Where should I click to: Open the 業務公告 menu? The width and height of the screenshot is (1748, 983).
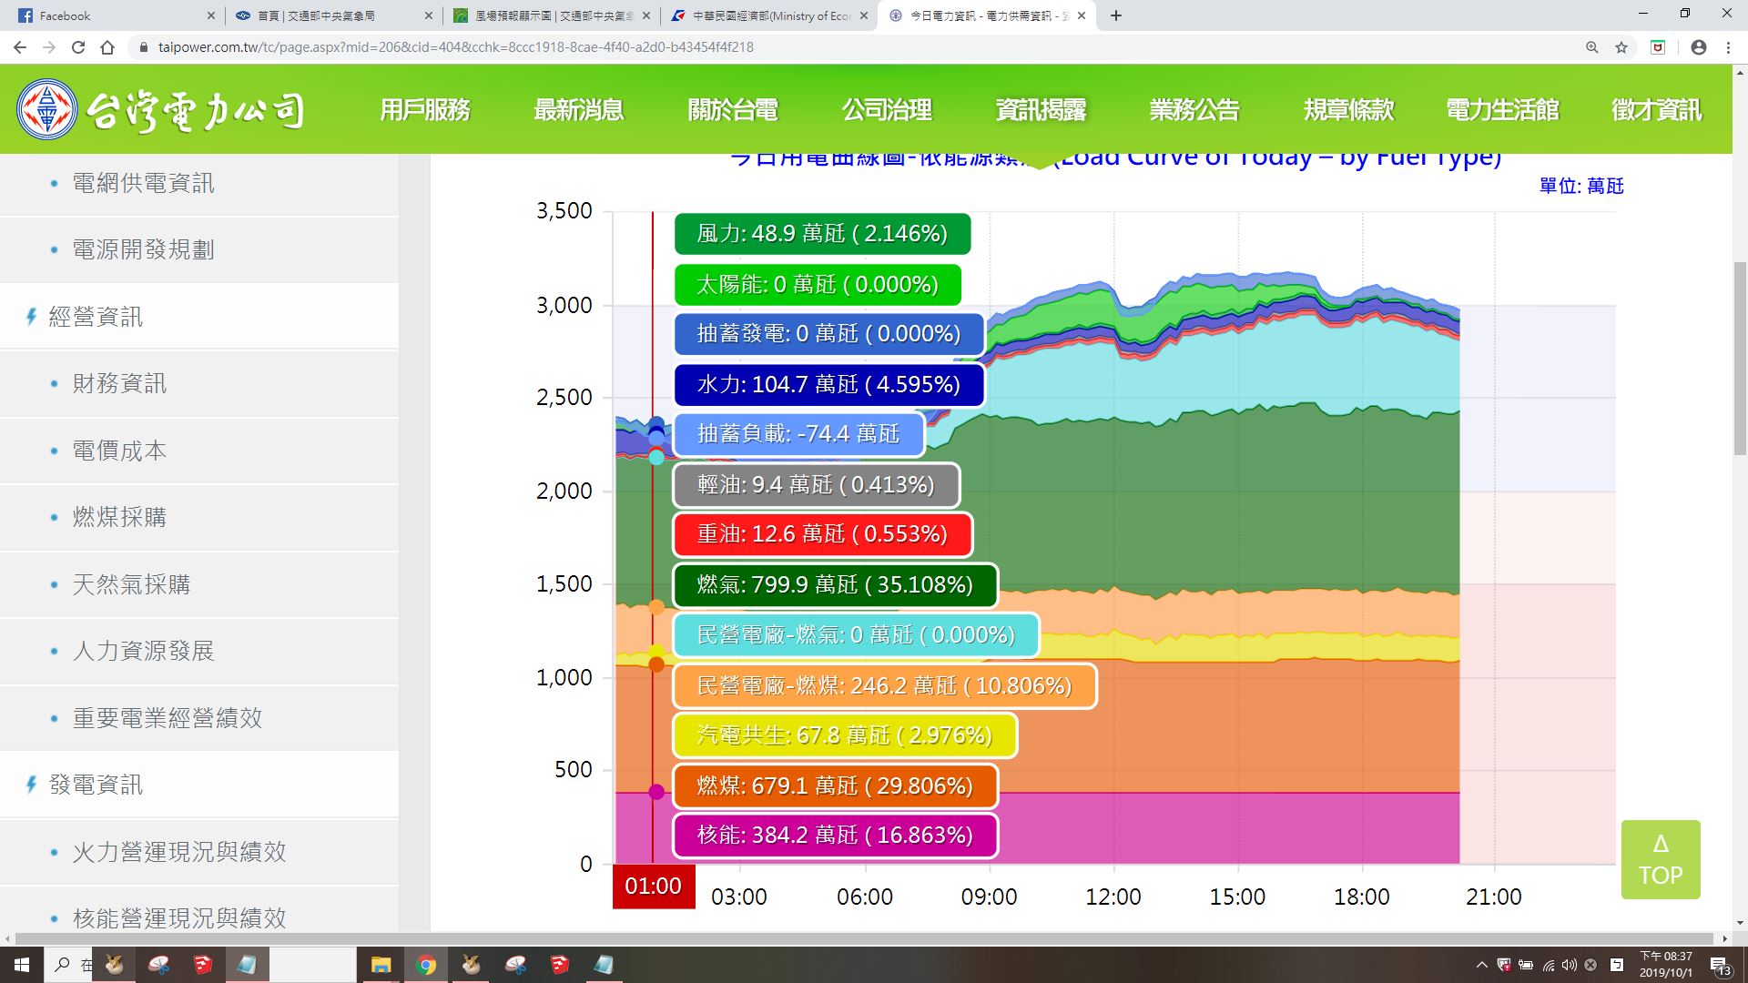pyautogui.click(x=1194, y=110)
